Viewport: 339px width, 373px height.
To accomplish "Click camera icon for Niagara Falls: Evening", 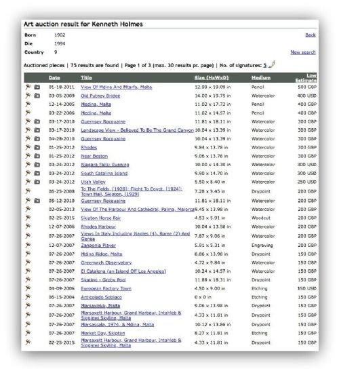I will click(37, 165).
